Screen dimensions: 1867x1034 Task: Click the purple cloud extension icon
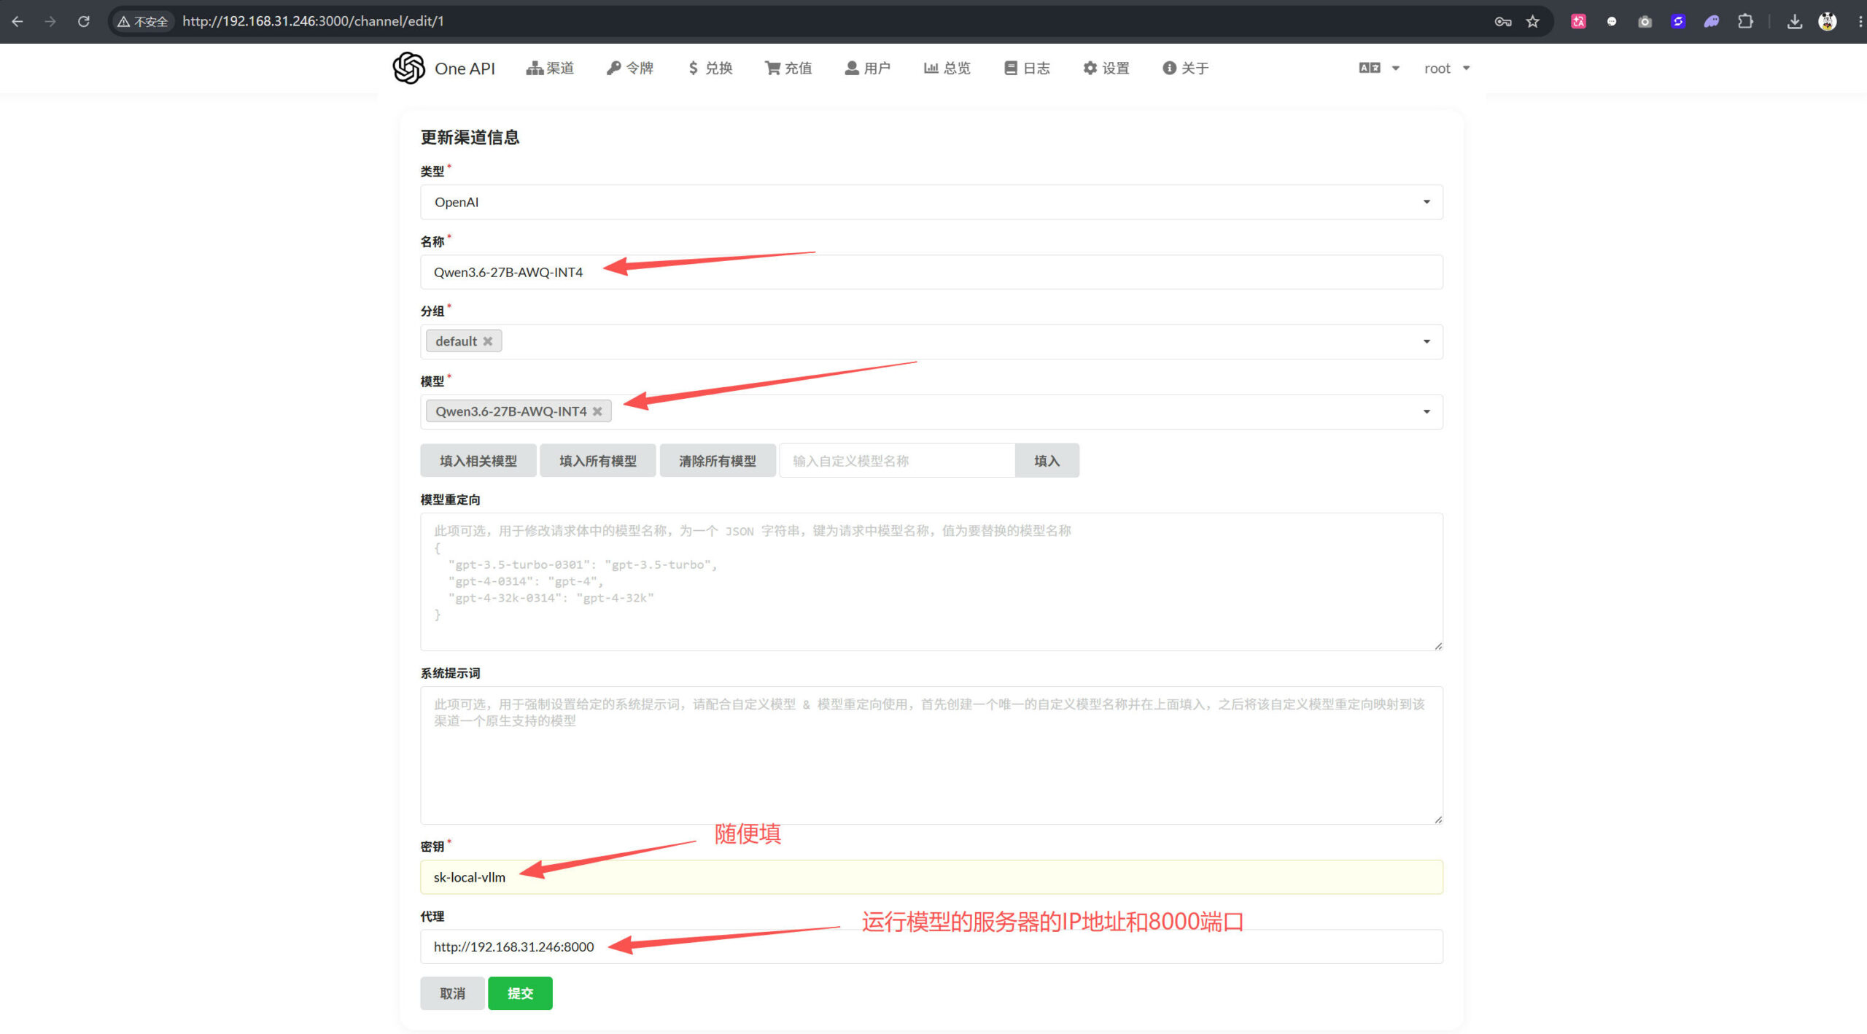[1712, 21]
